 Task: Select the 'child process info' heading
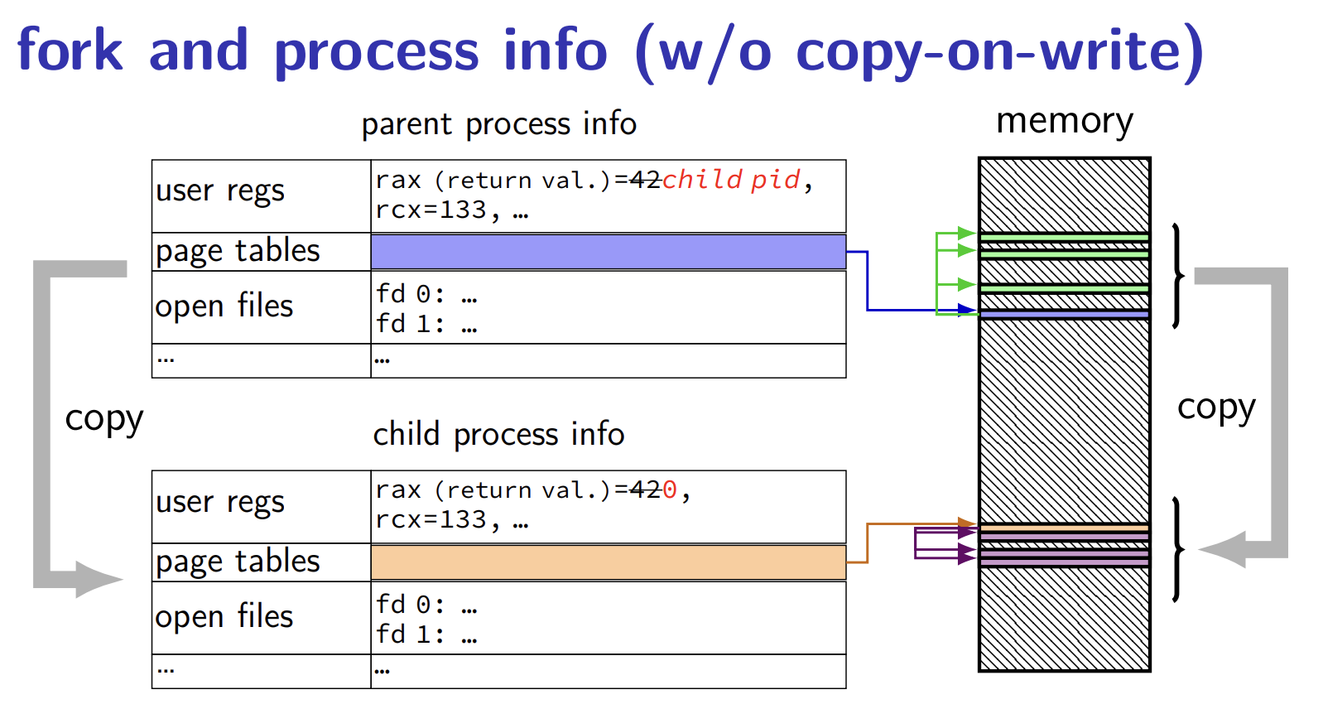pos(498,434)
